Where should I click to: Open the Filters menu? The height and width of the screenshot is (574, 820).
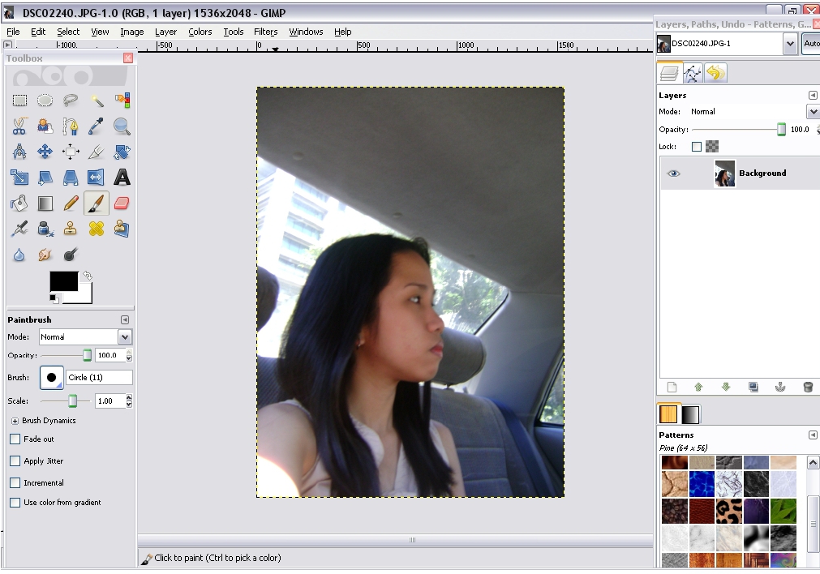point(265,32)
